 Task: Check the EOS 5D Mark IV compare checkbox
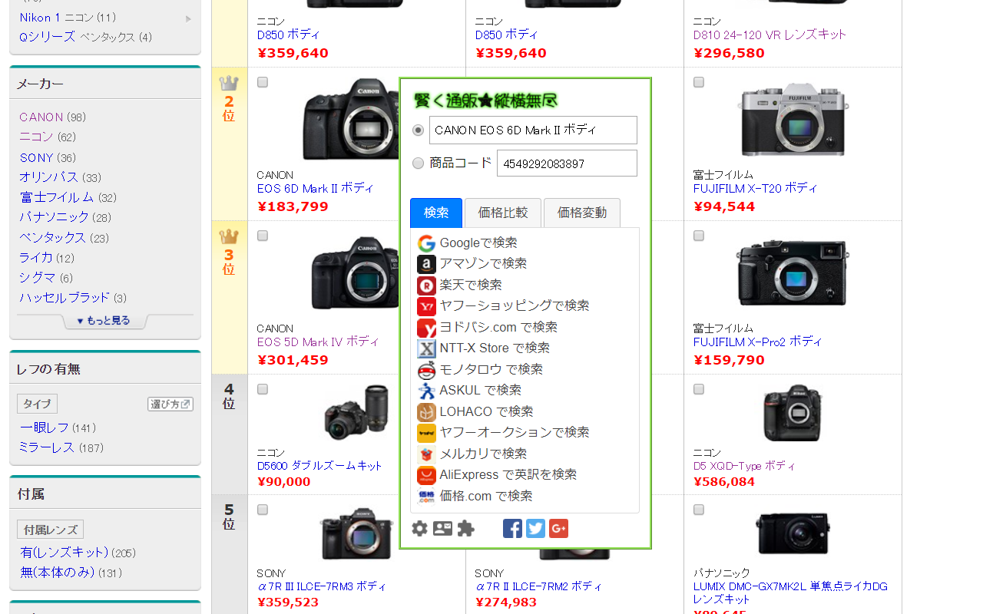pos(263,236)
